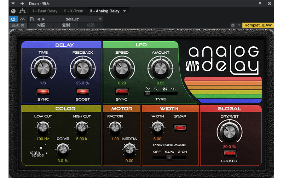Click the DRIVE knob
Screen dimensions: 283x178
point(63,149)
